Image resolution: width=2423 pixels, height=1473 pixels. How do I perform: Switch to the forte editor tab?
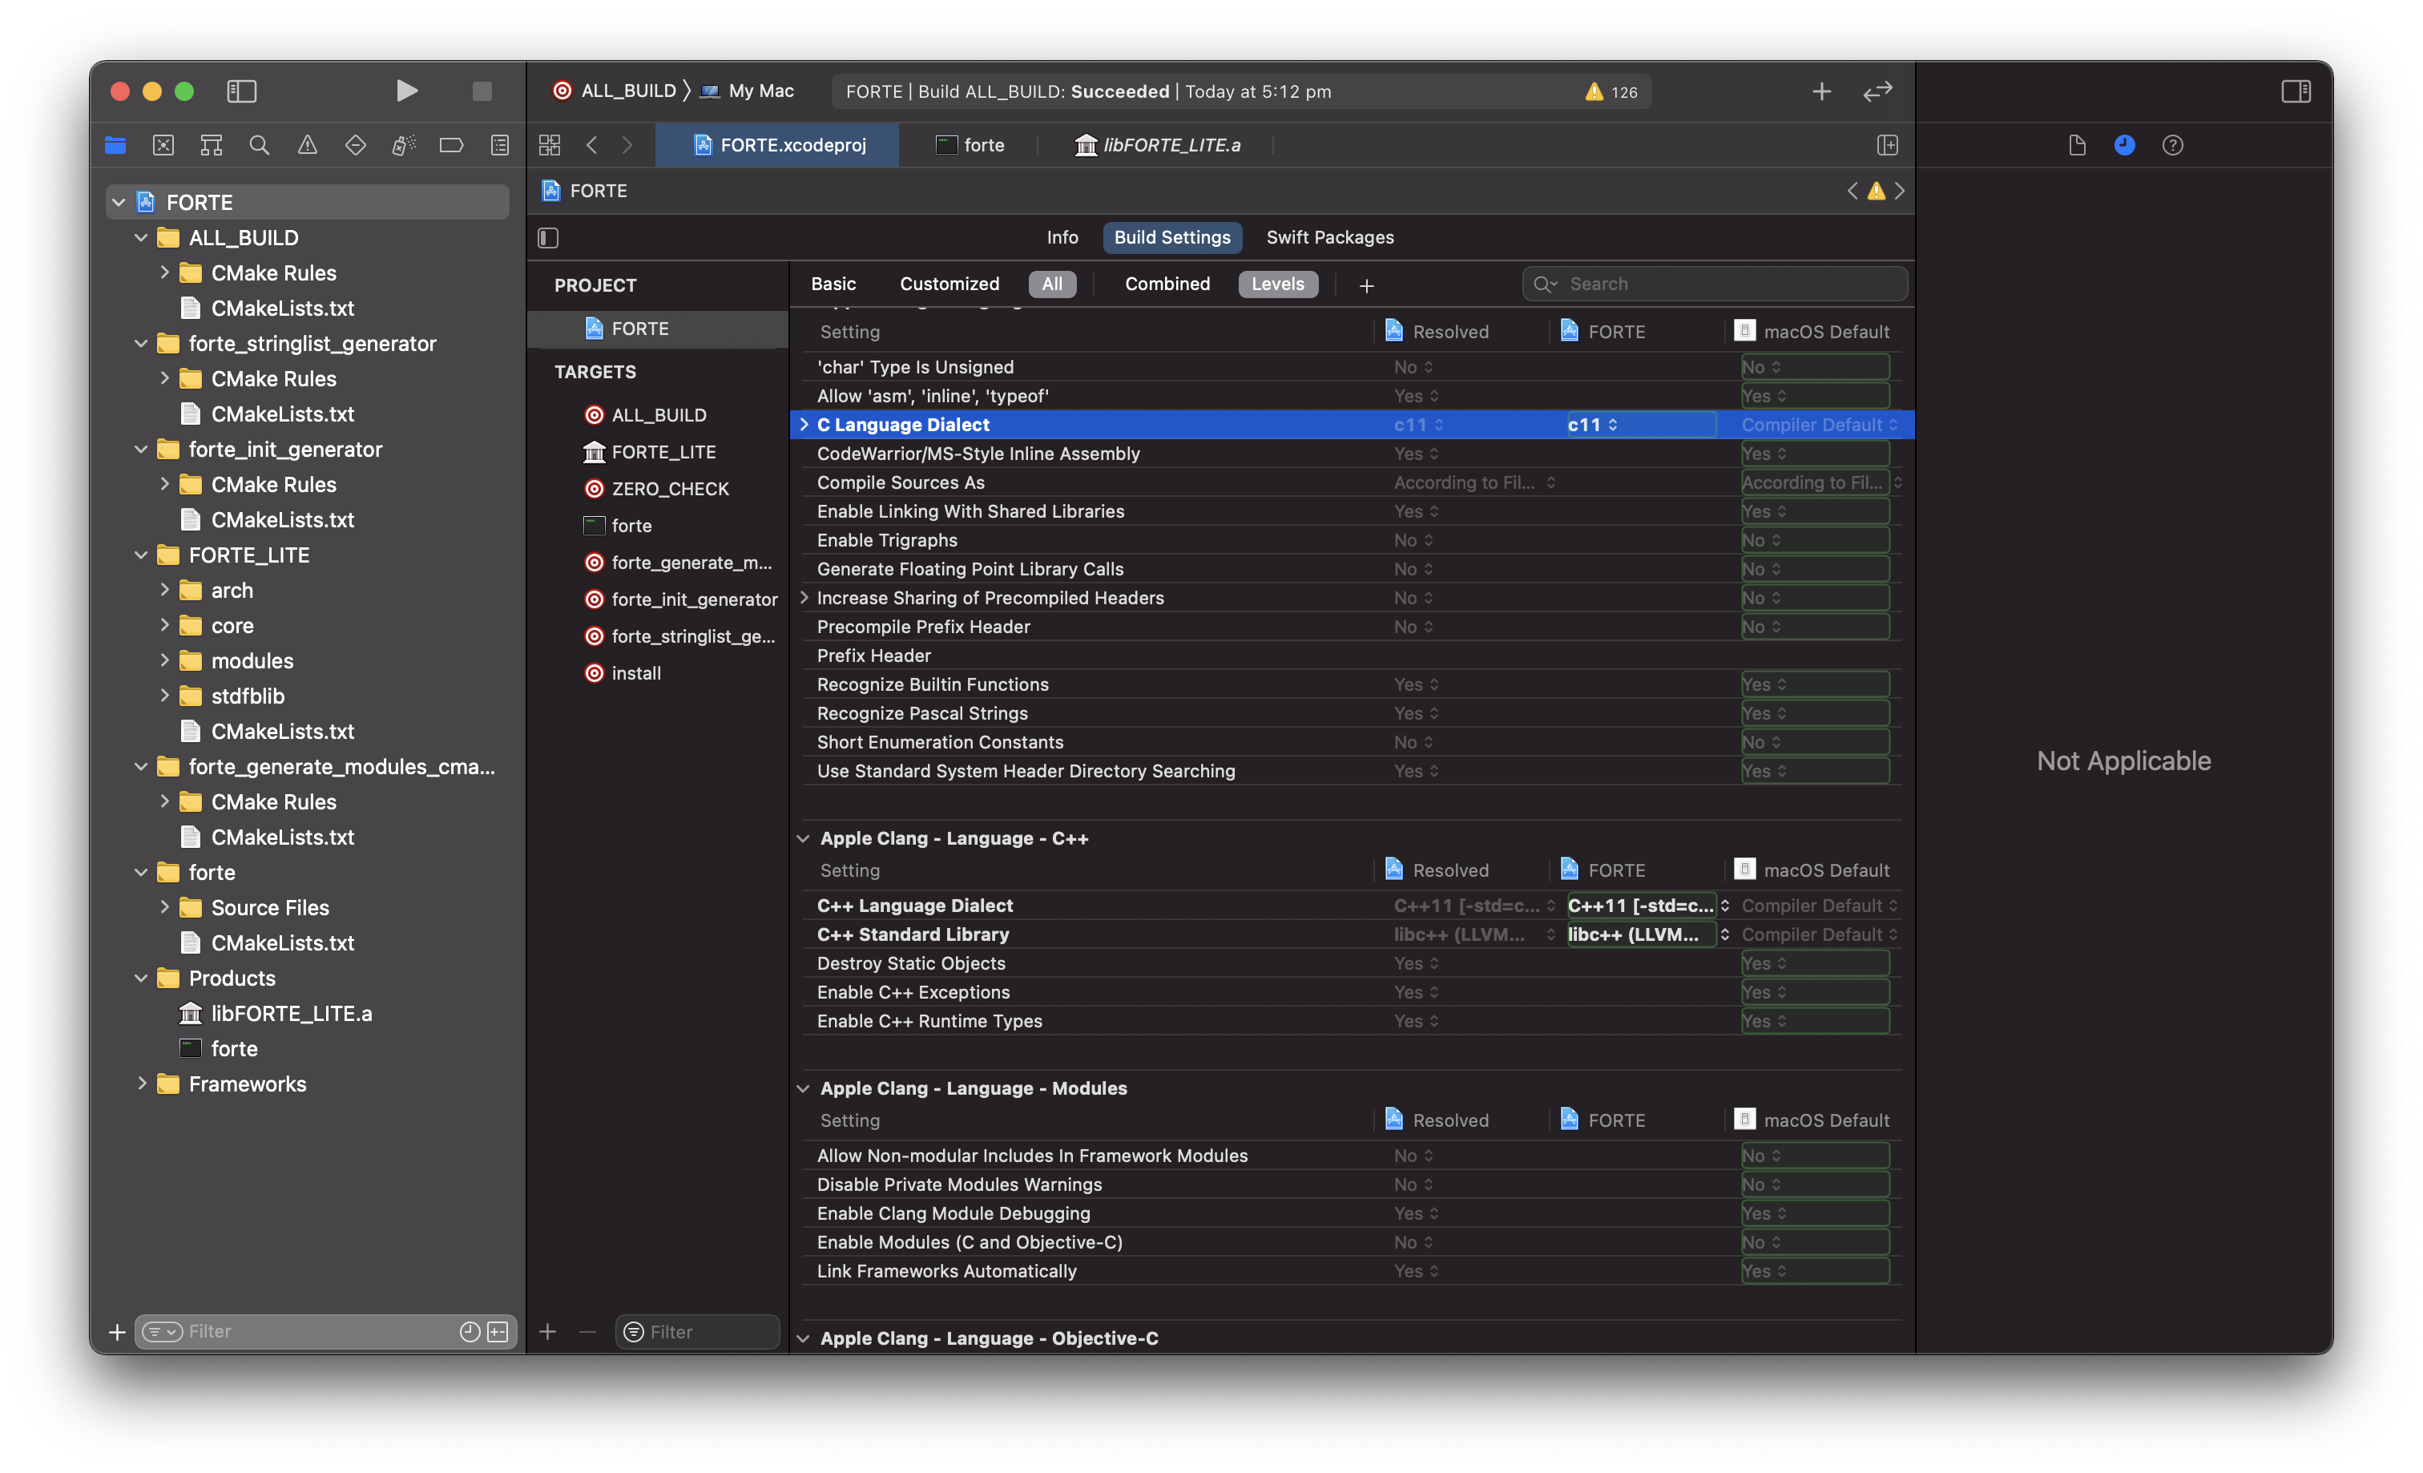tap(969, 146)
